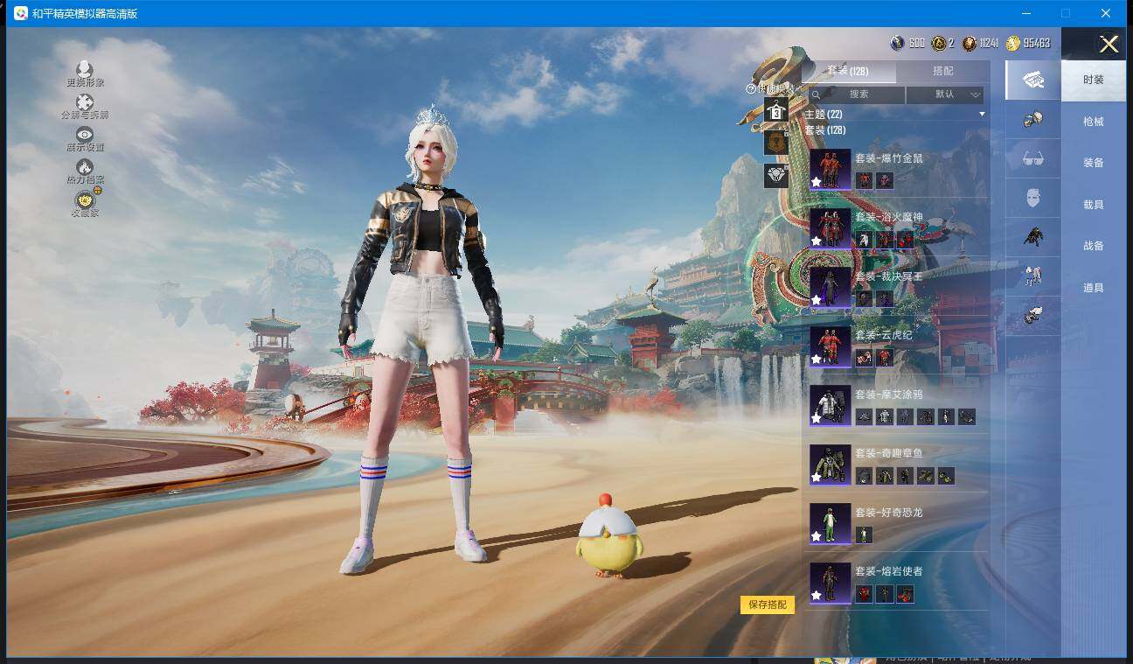
Task: Open the 热力档案 flame icon
Action: 85,167
